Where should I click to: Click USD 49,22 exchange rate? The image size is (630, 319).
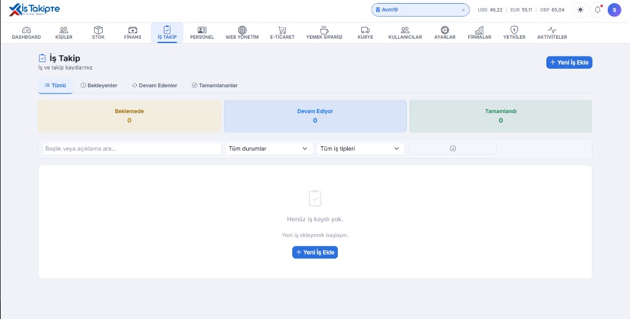click(490, 10)
